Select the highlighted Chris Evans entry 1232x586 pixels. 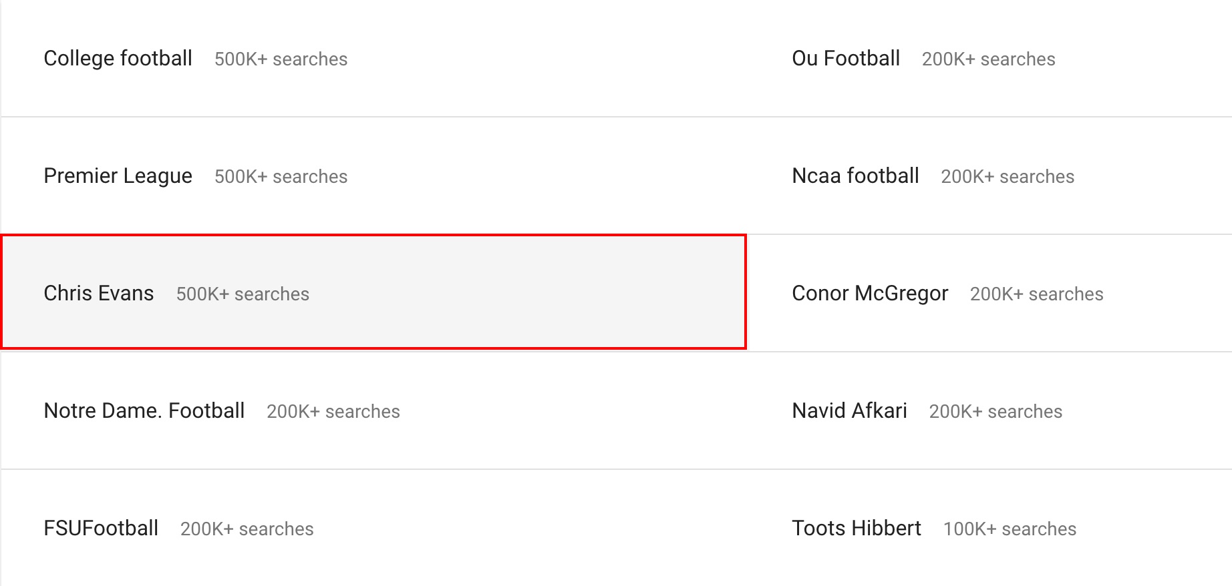[99, 294]
